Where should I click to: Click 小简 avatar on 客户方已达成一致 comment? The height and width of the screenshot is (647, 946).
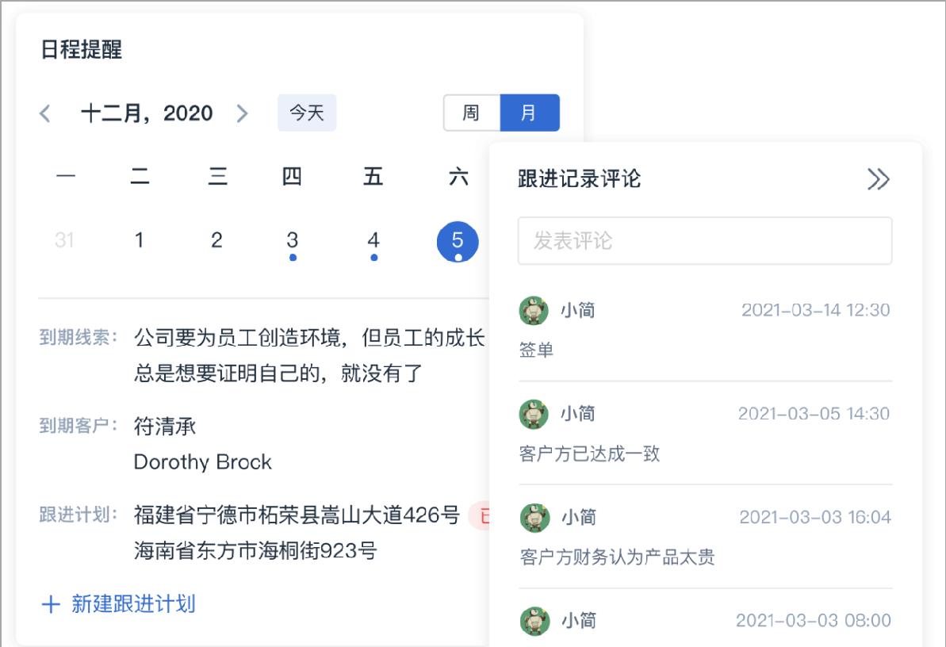pyautogui.click(x=534, y=414)
